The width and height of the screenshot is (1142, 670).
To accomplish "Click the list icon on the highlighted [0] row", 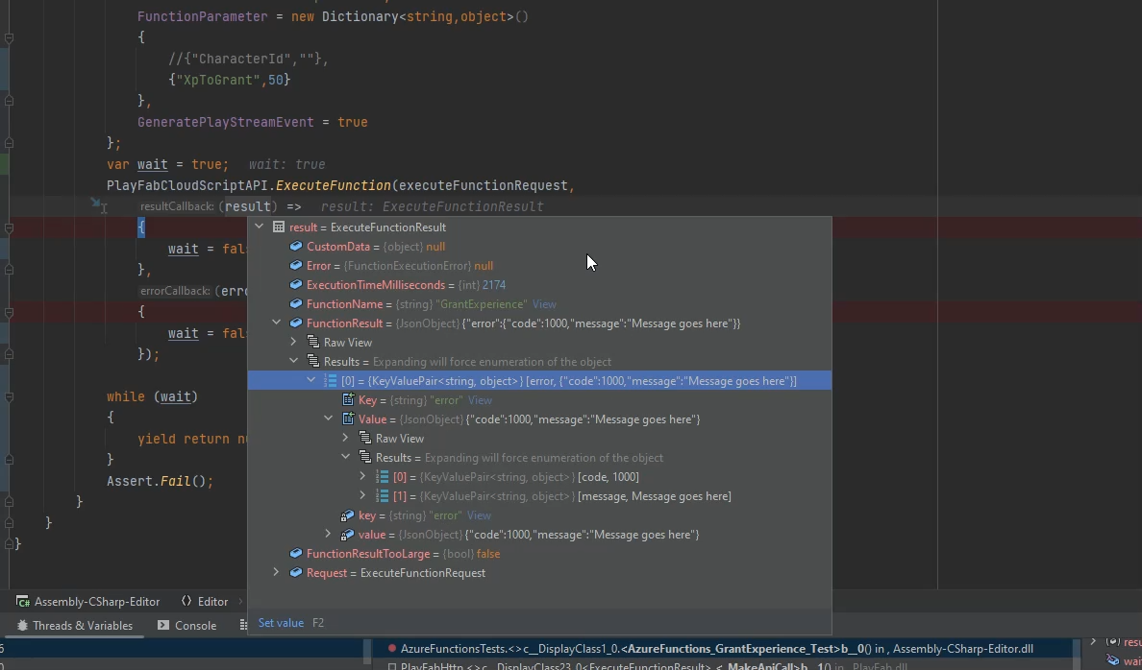I will (330, 380).
